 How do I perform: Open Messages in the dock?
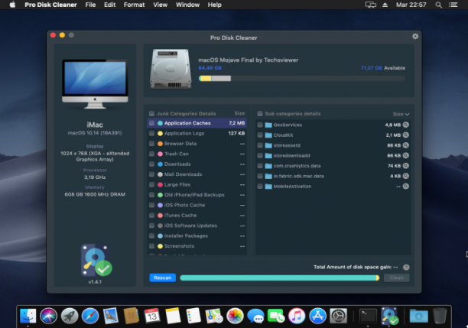(255, 316)
